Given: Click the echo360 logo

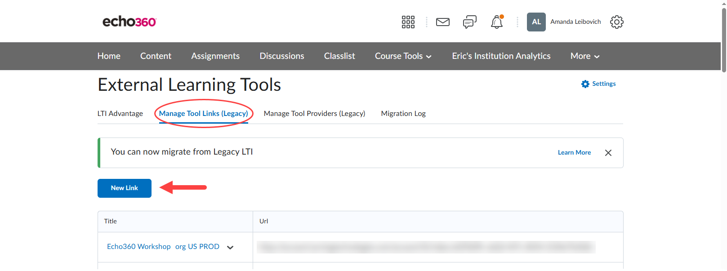Looking at the screenshot, I should click(x=129, y=22).
